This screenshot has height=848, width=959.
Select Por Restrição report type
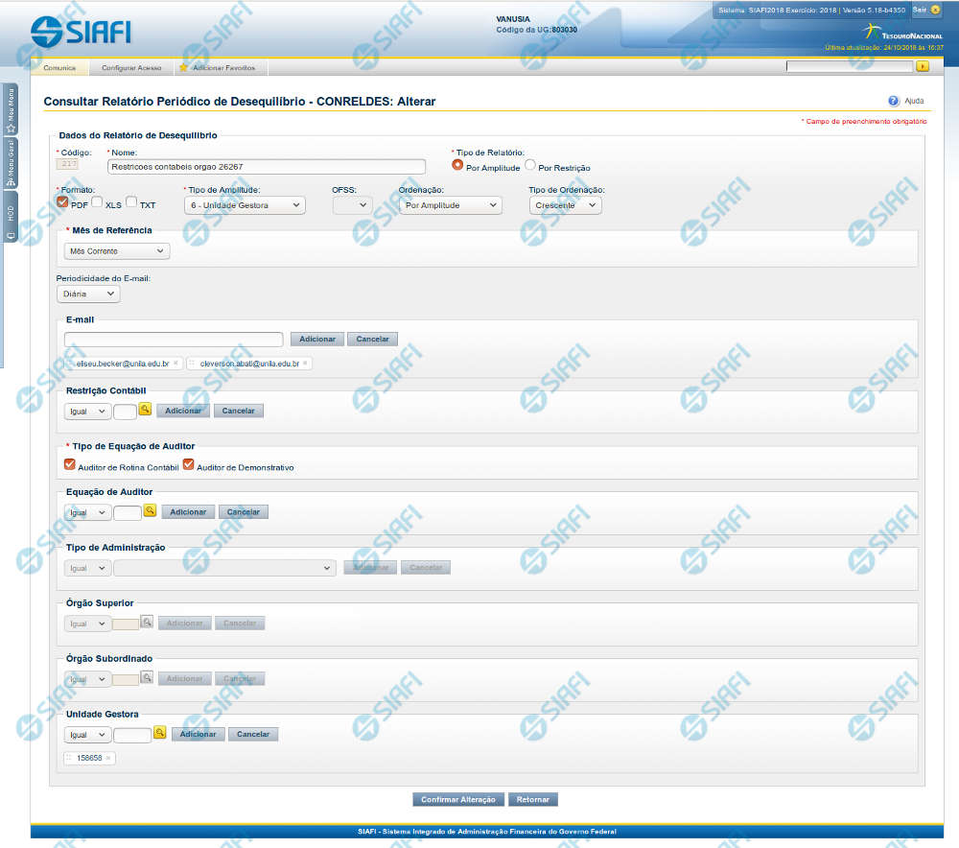click(x=530, y=165)
